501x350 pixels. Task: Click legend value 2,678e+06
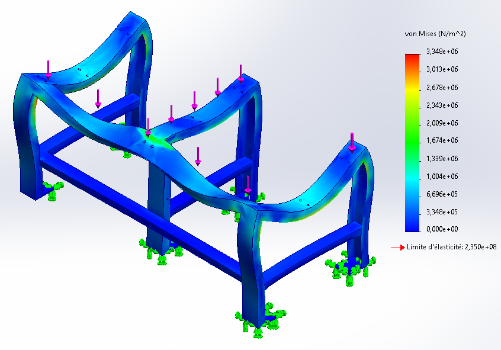(x=442, y=88)
